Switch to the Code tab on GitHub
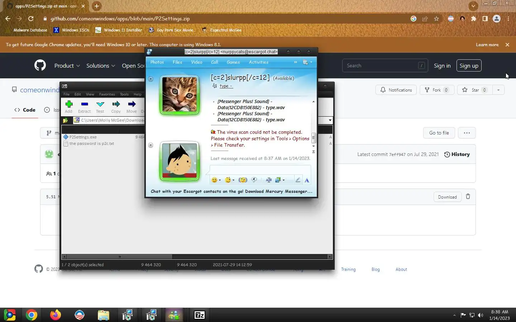Image resolution: width=516 pixels, height=322 pixels. point(25,110)
